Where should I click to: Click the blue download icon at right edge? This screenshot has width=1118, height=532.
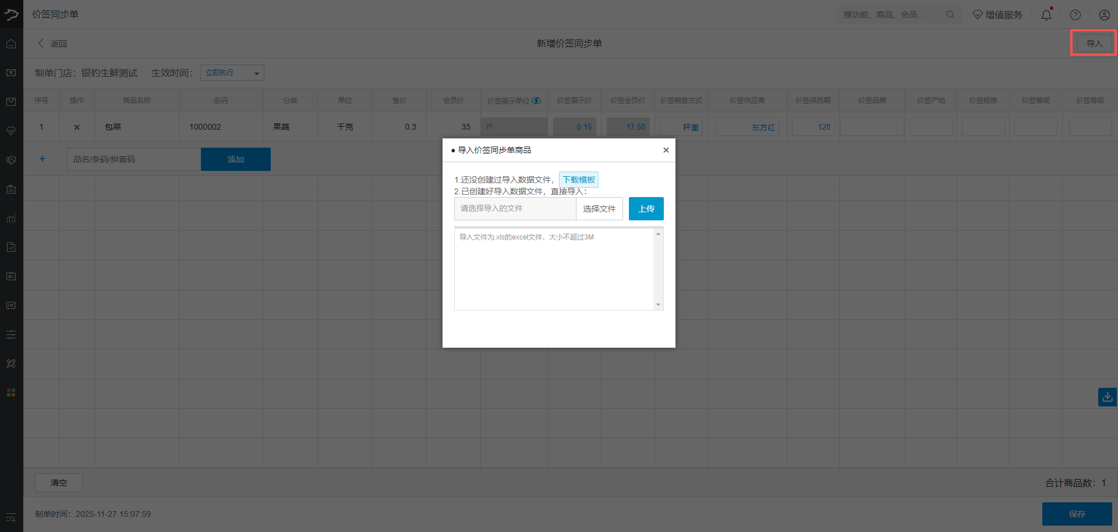(x=1107, y=397)
